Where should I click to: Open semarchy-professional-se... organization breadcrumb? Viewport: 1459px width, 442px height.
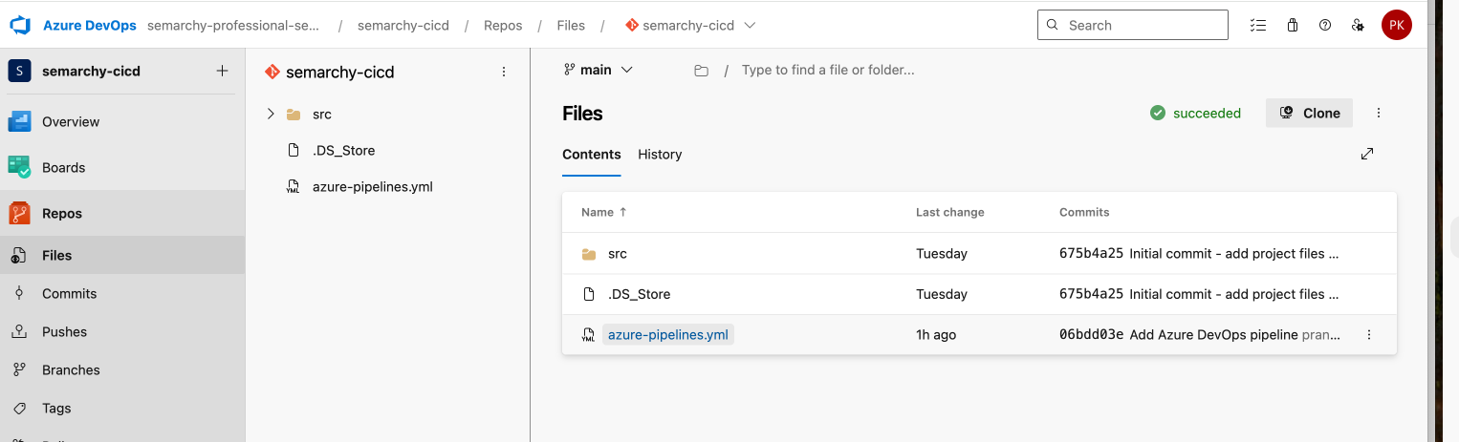233,26
